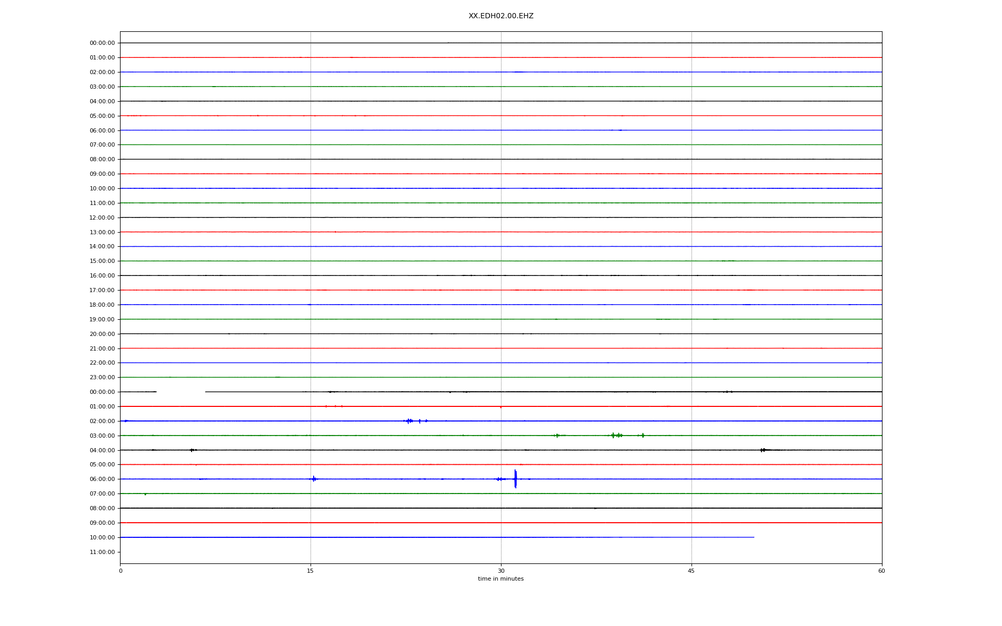Click the right end of the last blue trace
Image resolution: width=1002 pixels, height=626 pixels.
[753, 537]
